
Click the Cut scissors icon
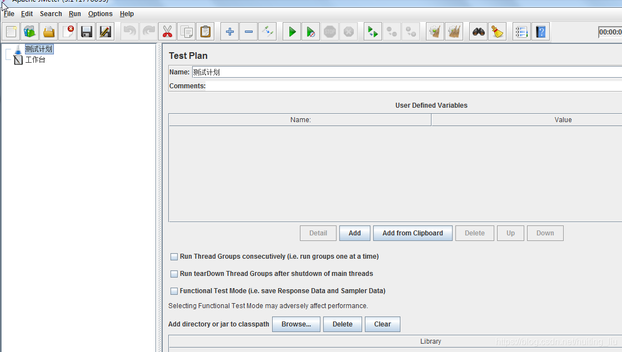point(167,32)
